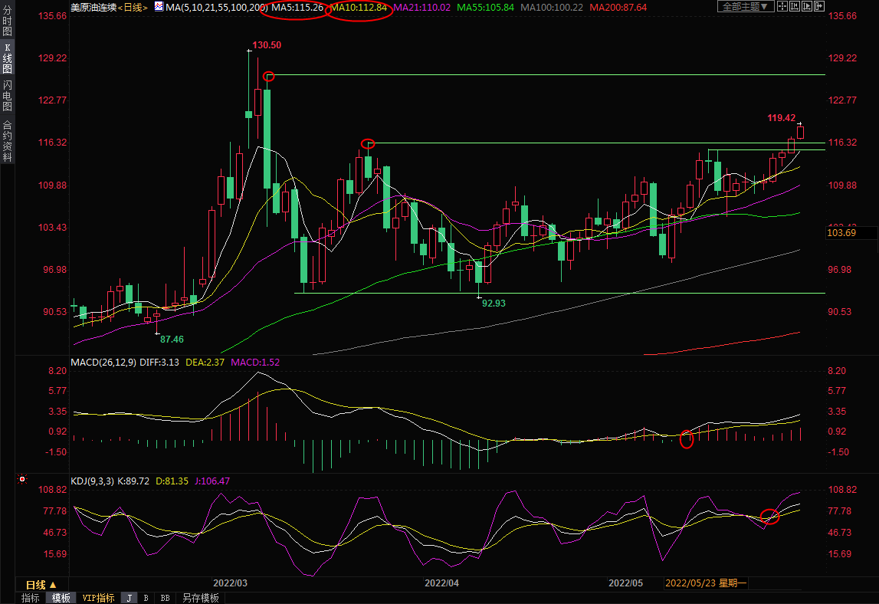Switch to the 闪电图 view tab
The height and width of the screenshot is (604, 879).
7,96
